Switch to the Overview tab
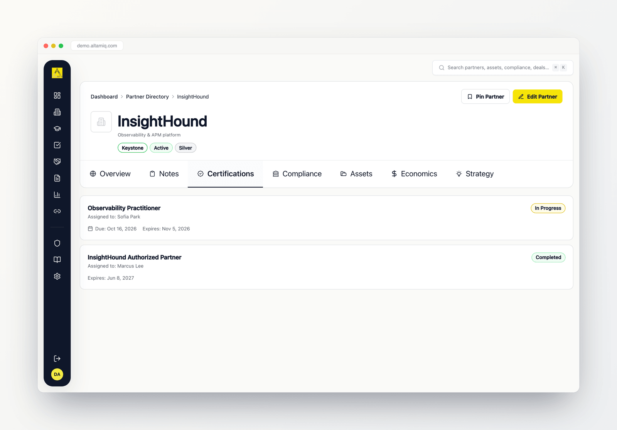The height and width of the screenshot is (430, 617). [x=110, y=174]
